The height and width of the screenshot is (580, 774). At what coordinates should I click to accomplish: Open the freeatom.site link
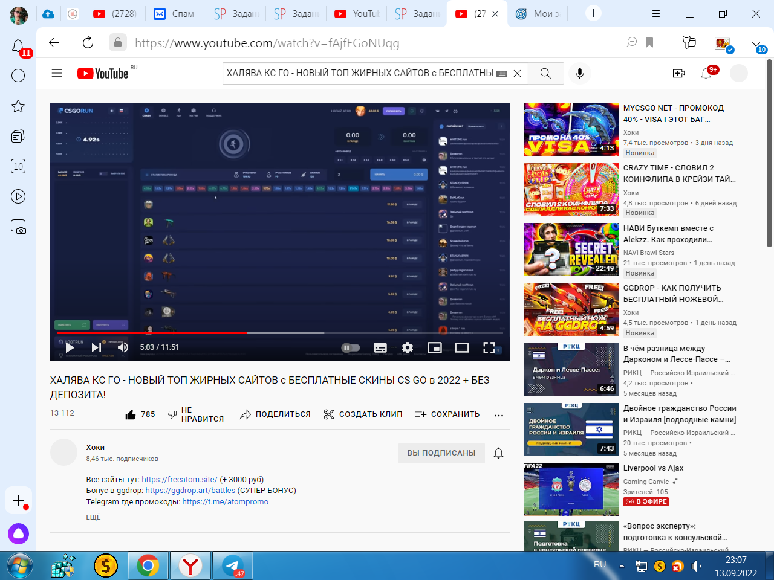pyautogui.click(x=180, y=479)
